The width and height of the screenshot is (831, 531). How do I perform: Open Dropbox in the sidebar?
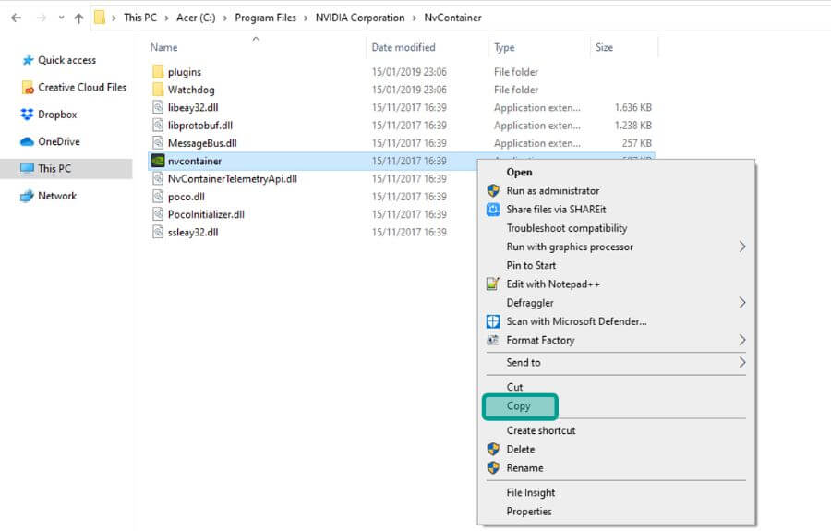point(57,115)
